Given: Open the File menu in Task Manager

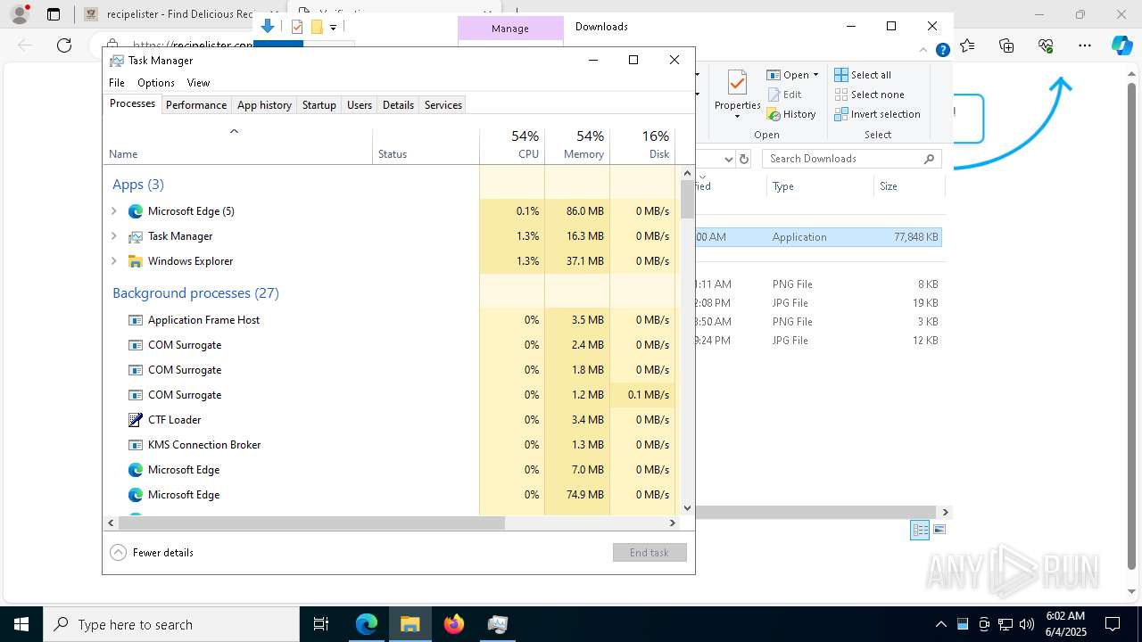Looking at the screenshot, I should [117, 83].
